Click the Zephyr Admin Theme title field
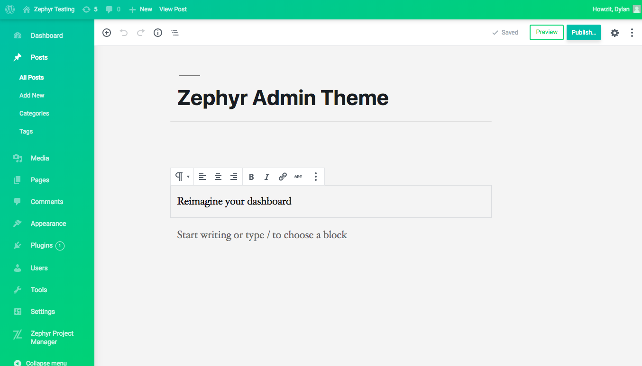 (x=283, y=98)
